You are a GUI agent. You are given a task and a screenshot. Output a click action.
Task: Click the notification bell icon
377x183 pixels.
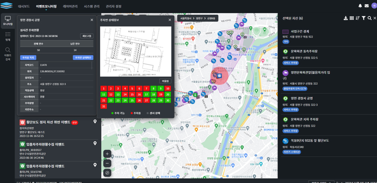(x=360, y=6)
